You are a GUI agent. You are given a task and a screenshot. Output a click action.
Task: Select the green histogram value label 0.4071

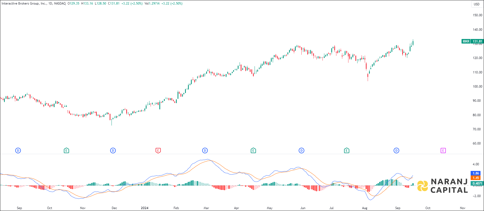coord(477,183)
